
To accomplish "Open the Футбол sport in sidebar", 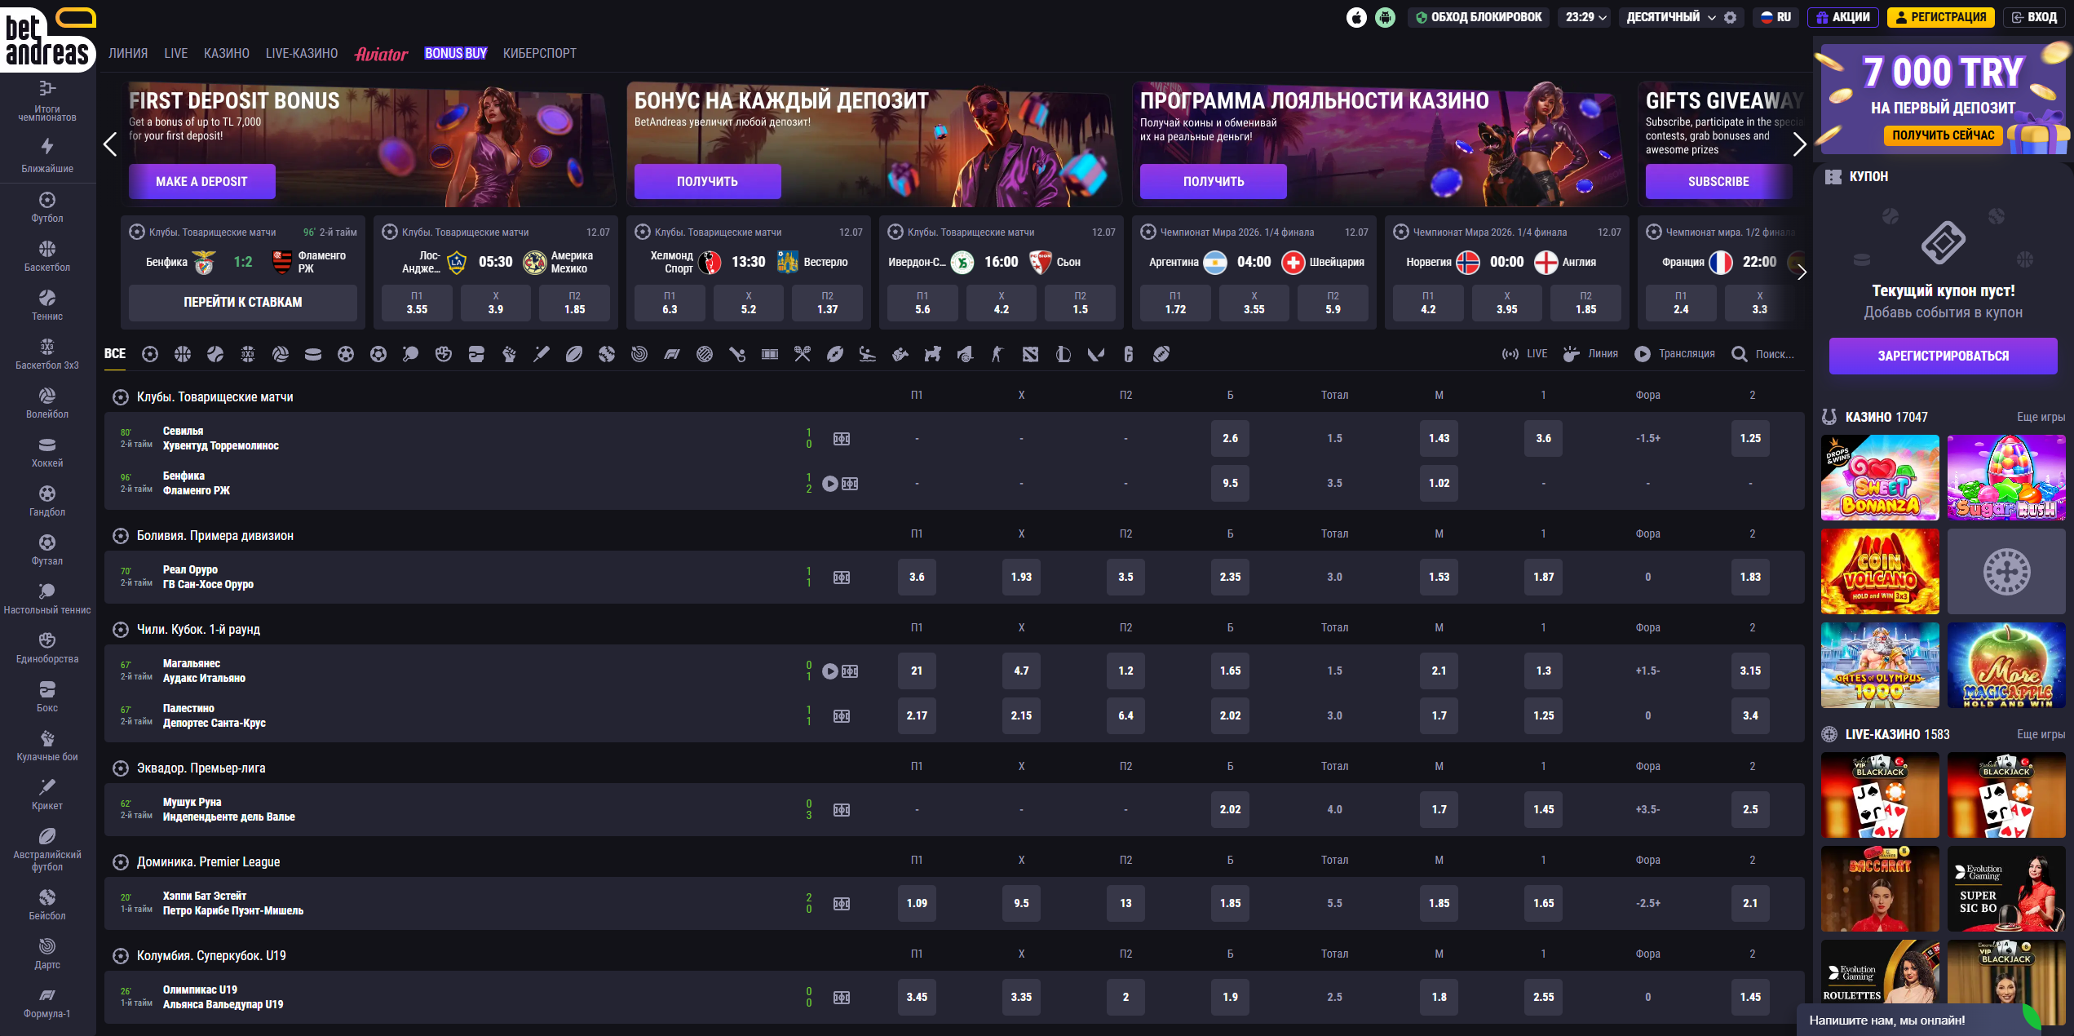I will coord(47,207).
